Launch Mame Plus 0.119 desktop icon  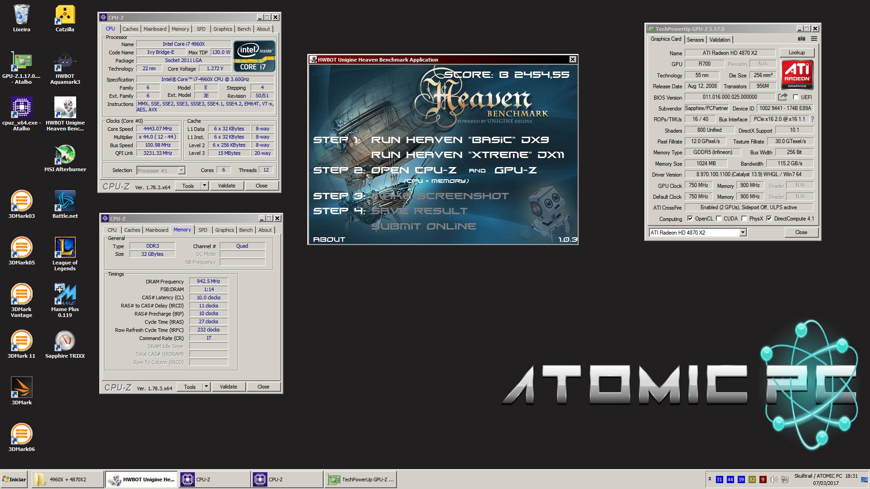pyautogui.click(x=65, y=300)
